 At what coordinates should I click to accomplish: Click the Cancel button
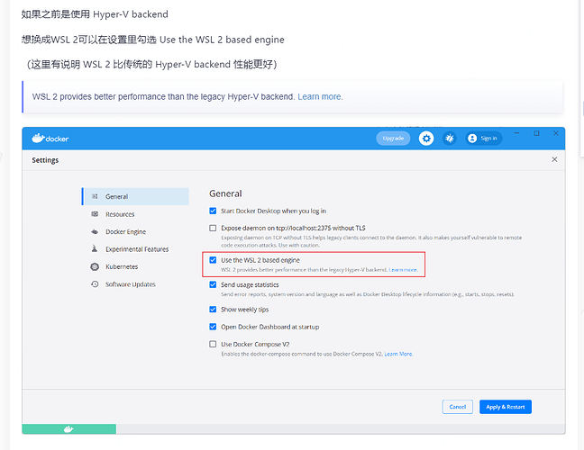(x=457, y=407)
